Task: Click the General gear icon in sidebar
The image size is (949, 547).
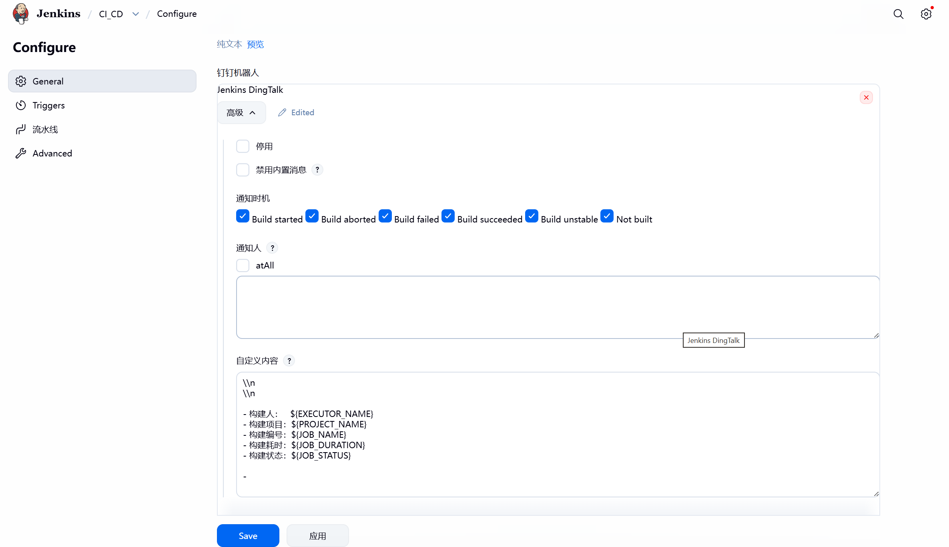Action: [x=21, y=81]
